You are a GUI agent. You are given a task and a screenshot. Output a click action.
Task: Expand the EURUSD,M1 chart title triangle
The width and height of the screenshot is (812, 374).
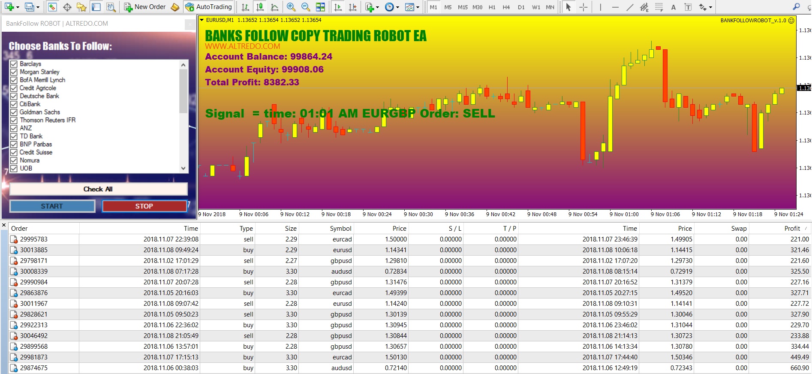[x=202, y=20]
